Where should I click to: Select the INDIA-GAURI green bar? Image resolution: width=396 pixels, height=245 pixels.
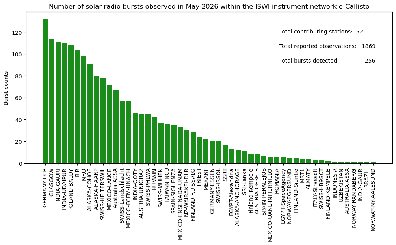coord(58,102)
